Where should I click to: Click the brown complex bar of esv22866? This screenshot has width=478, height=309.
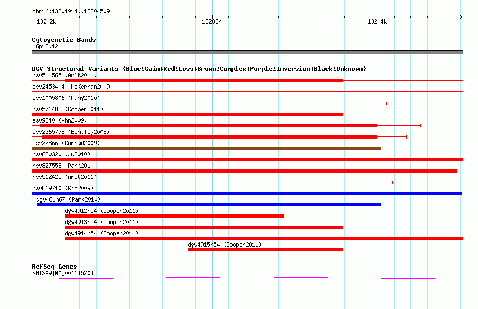click(x=206, y=148)
